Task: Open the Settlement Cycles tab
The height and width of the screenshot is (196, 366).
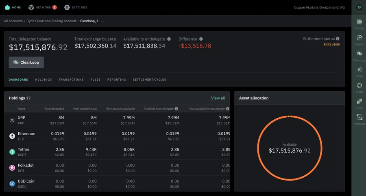Action: (x=149, y=80)
